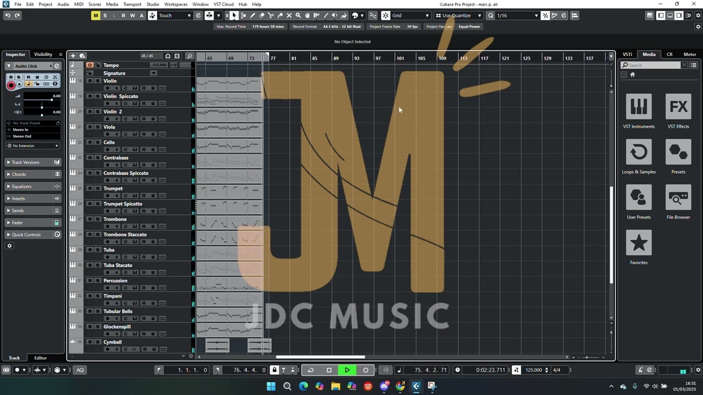The width and height of the screenshot is (703, 395).
Task: Click Stop button in transport
Action: [329, 370]
